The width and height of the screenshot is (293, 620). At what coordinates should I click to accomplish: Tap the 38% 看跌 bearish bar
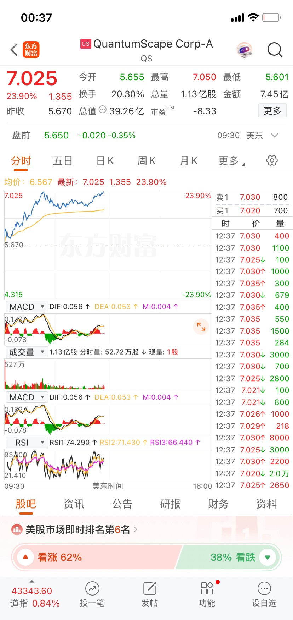(x=228, y=557)
